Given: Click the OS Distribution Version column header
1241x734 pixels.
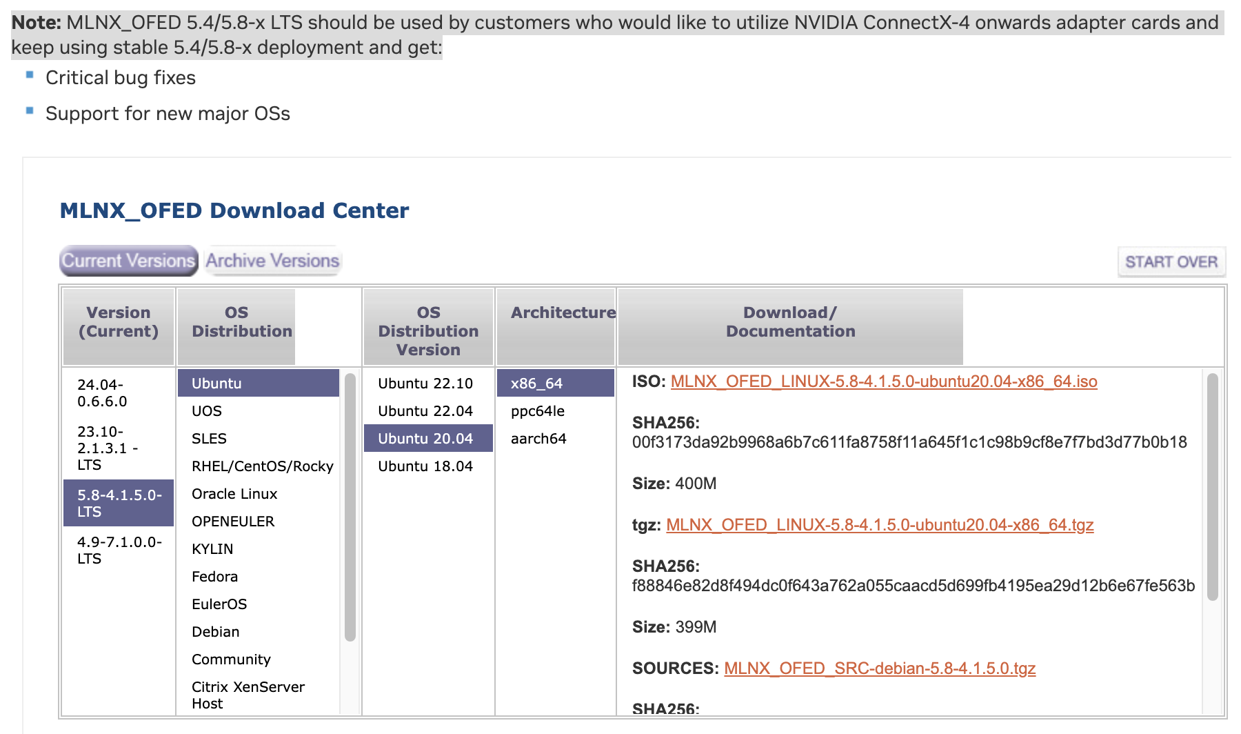Looking at the screenshot, I should pyautogui.click(x=428, y=326).
